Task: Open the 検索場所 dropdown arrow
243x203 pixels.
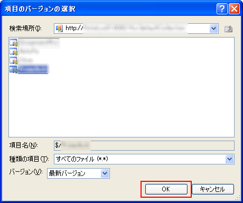Action: point(214,29)
